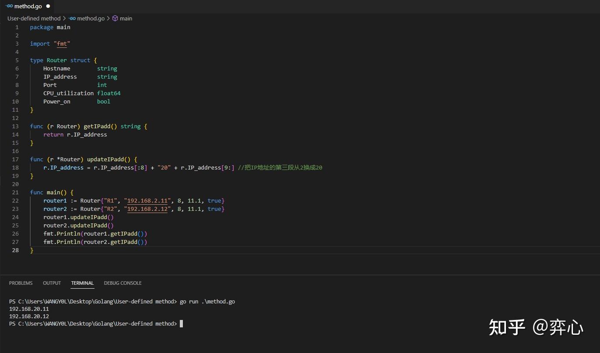Click Go icon in the breadcrumb

(72, 18)
